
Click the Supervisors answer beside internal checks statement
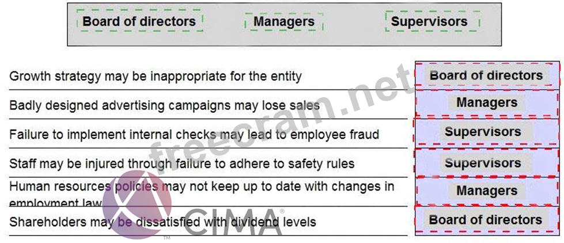pos(486,132)
